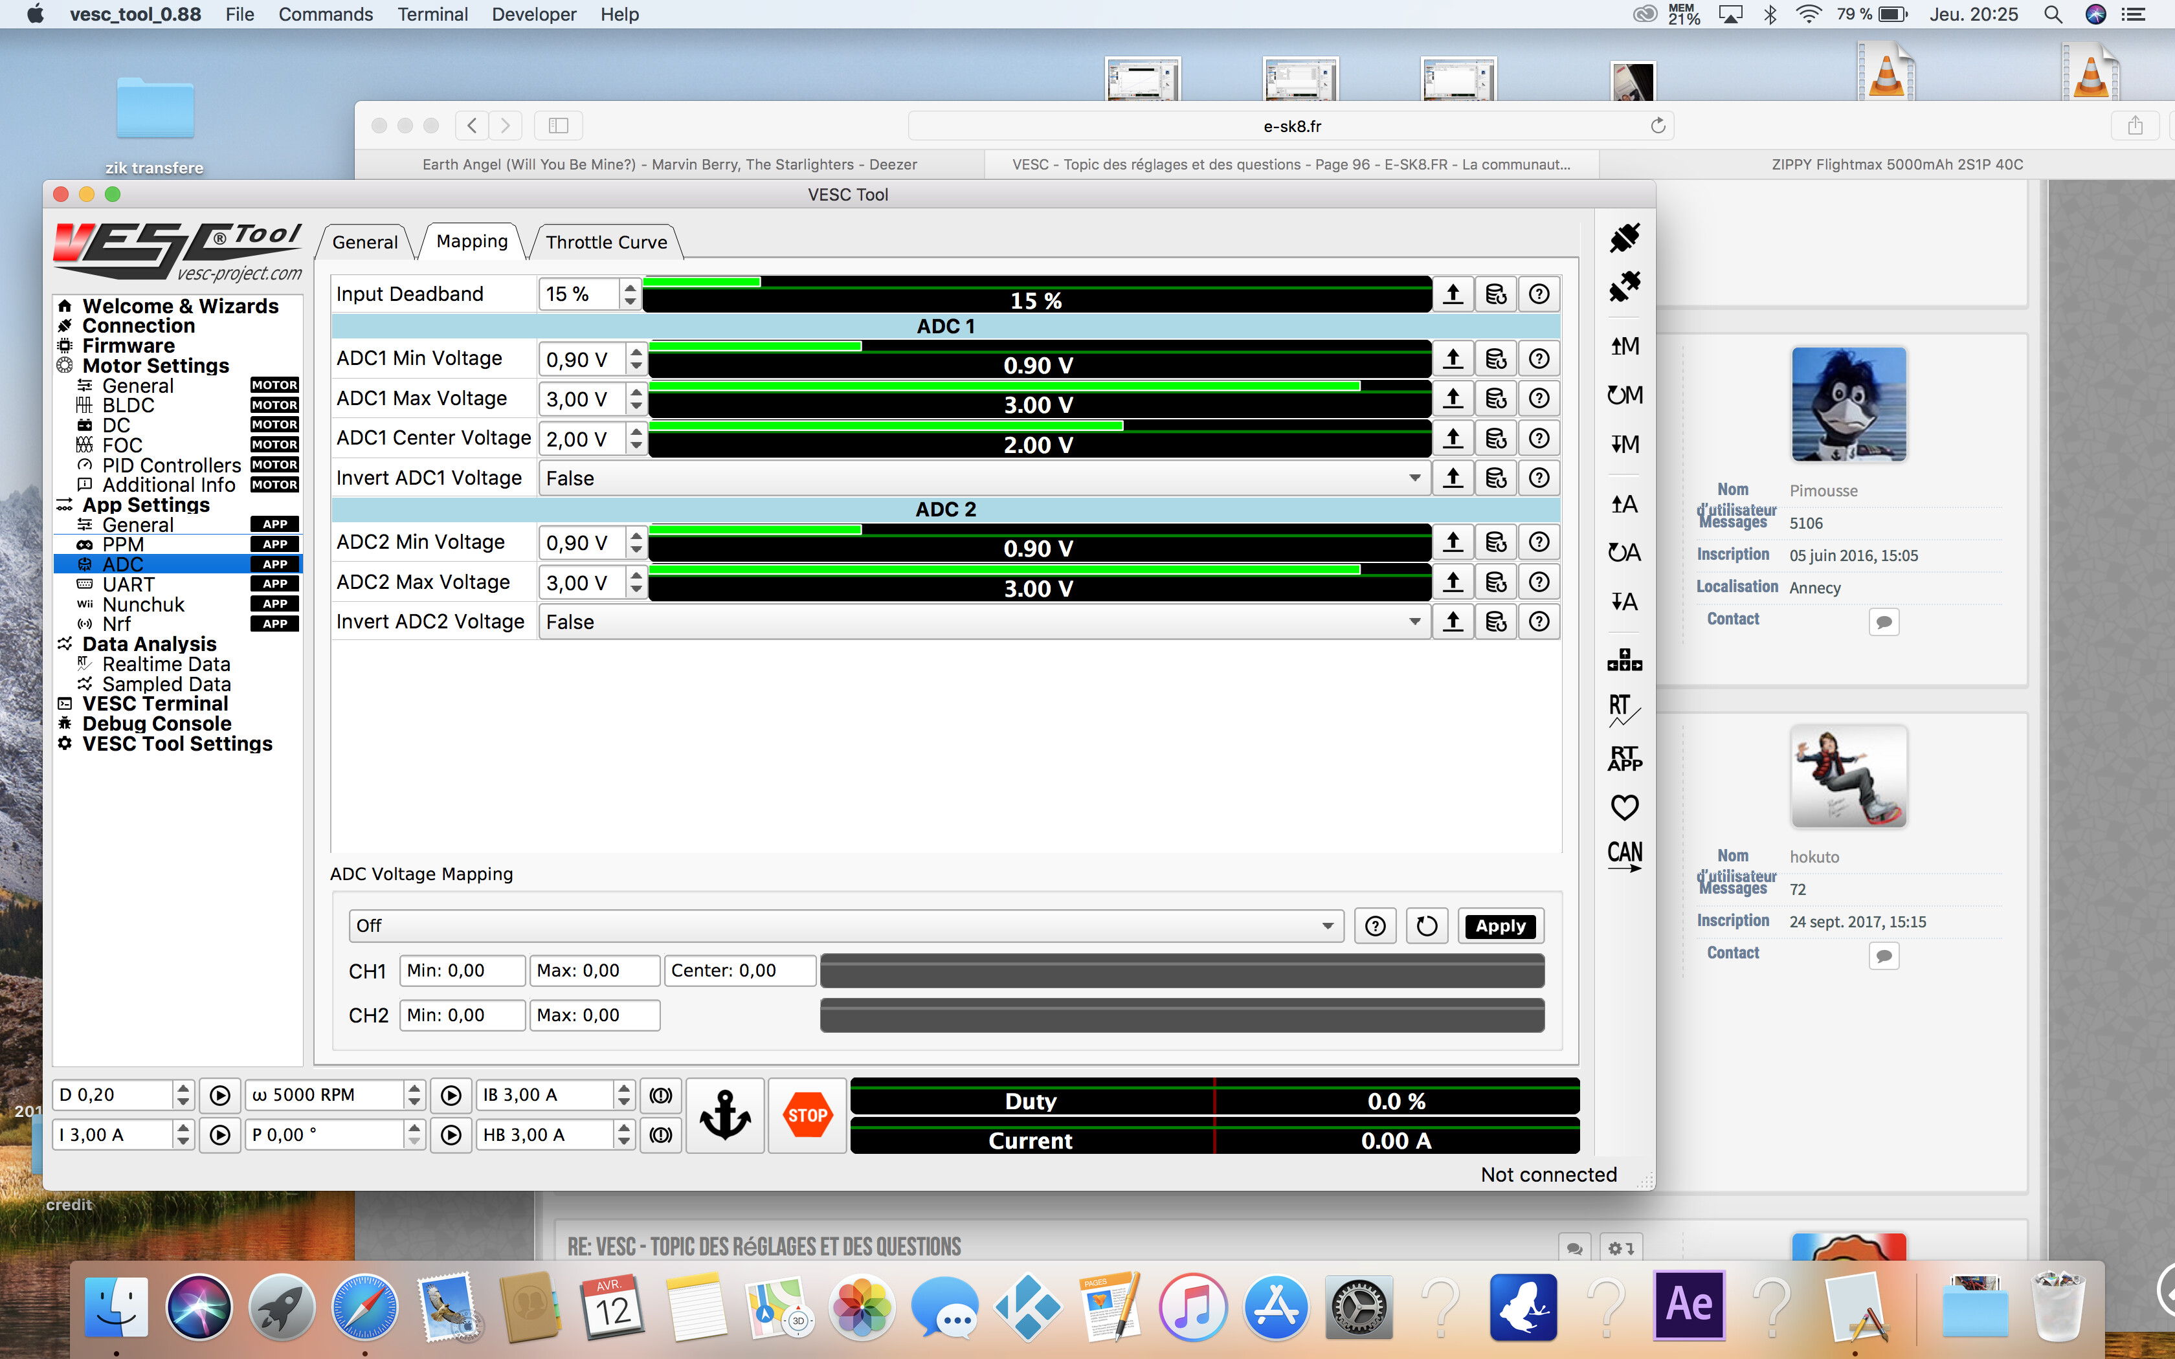Switch to the General tab
This screenshot has width=2175, height=1359.
click(x=365, y=242)
